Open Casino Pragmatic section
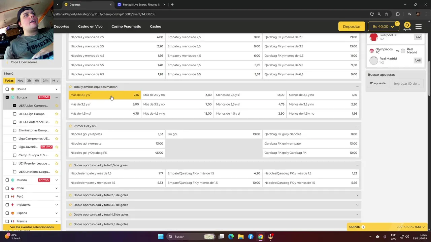 [x=126, y=27]
